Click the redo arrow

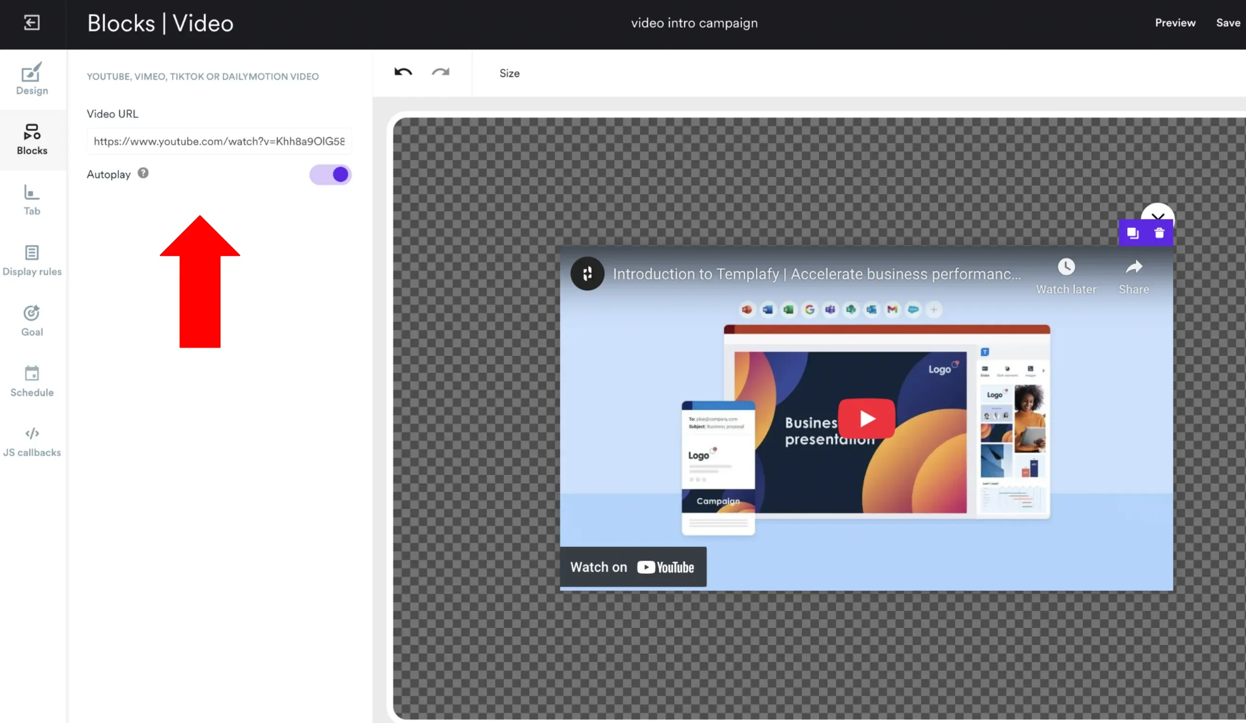click(440, 73)
